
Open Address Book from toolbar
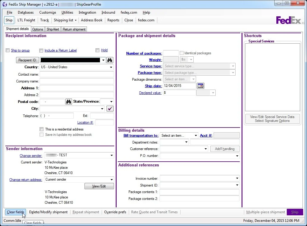coord(92,20)
